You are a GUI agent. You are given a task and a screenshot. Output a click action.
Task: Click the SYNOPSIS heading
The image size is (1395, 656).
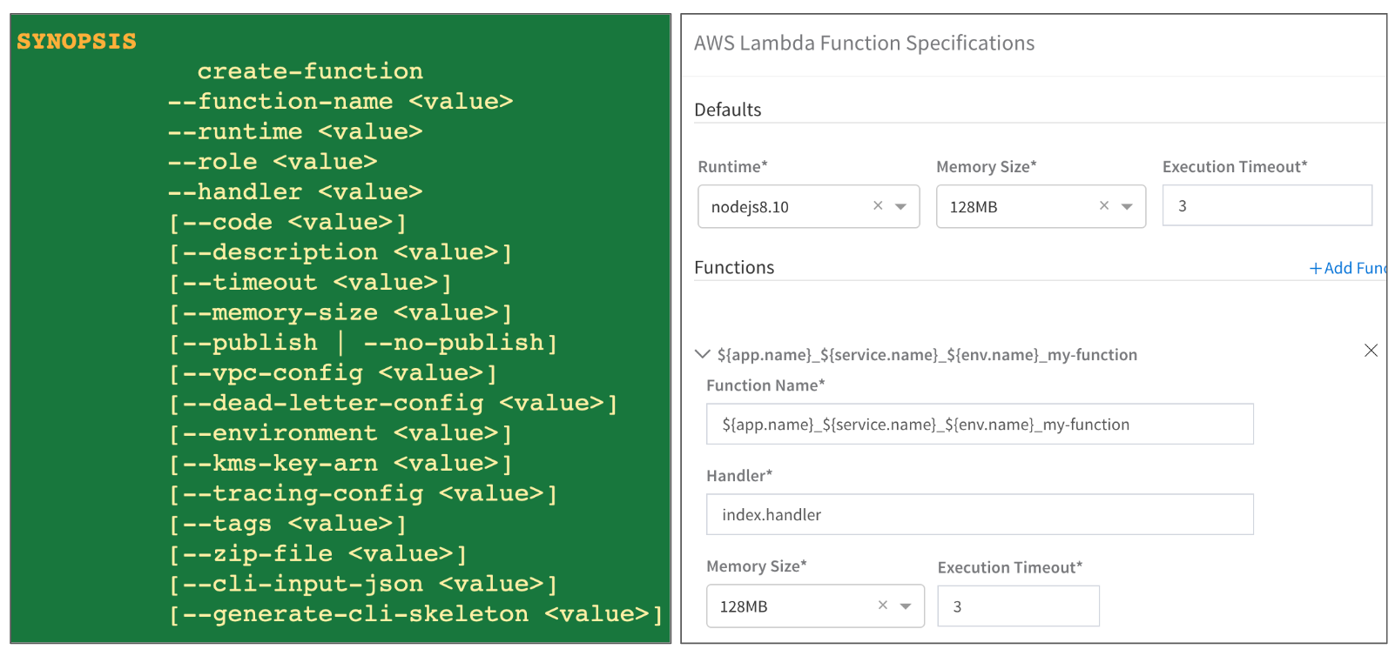[x=77, y=41]
